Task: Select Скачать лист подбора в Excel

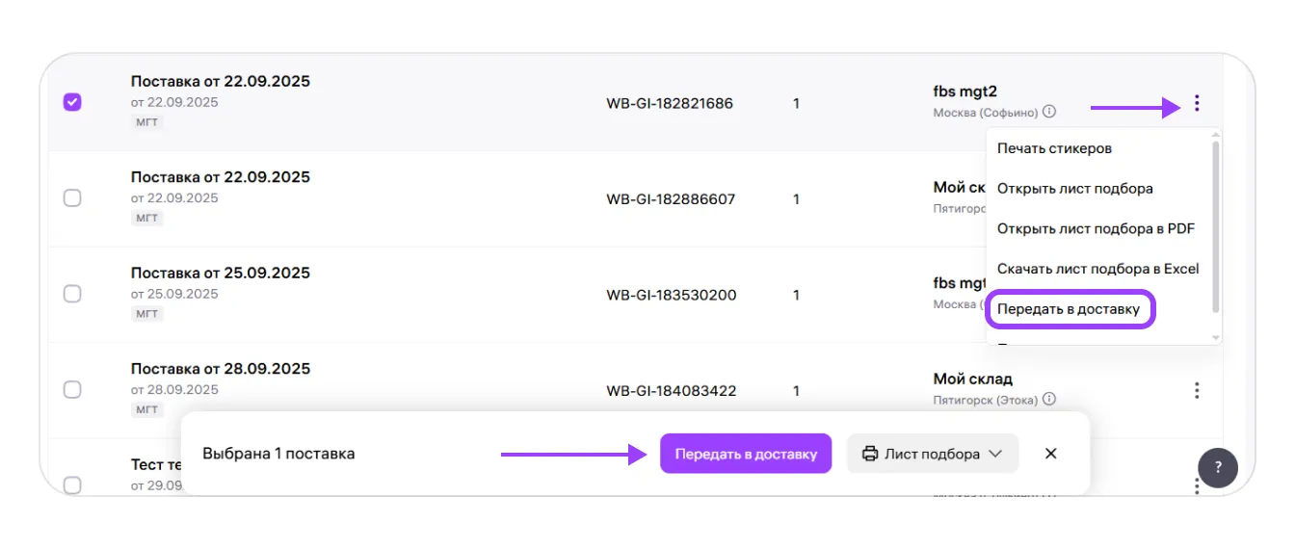Action: [x=1097, y=269]
